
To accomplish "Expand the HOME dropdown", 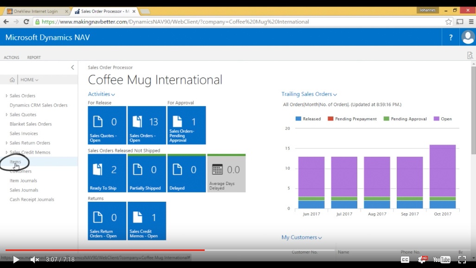I will click(30, 80).
